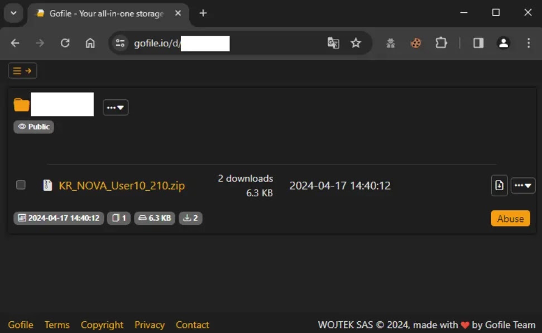This screenshot has width=542, height=333.
Task: Click the translate page icon in address bar
Action: coord(333,43)
